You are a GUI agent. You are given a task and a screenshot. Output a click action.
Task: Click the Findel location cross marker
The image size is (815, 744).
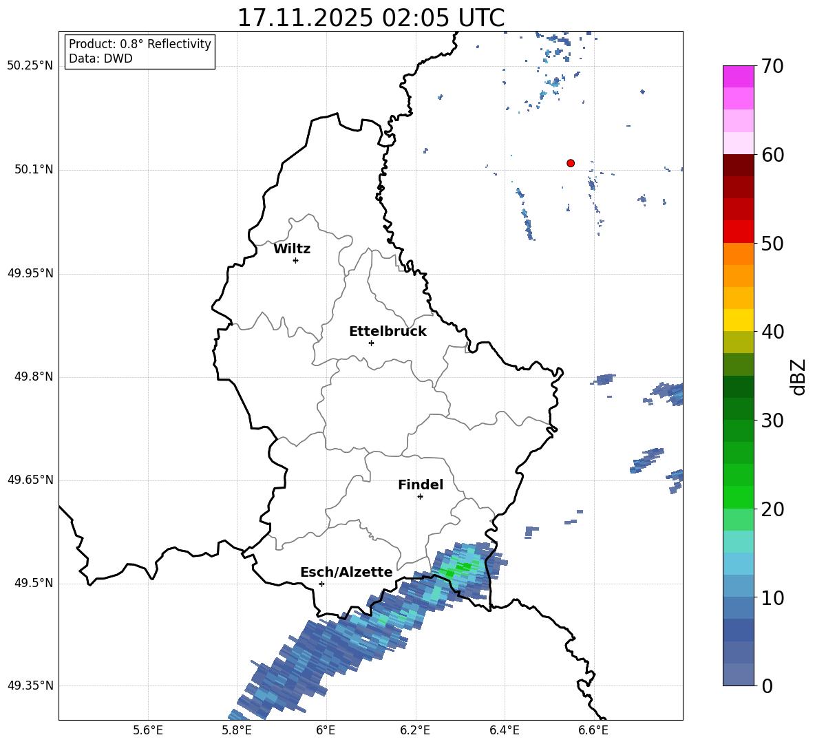coord(420,497)
